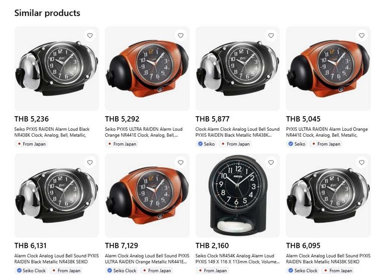Open Seiko PYXIS RAIDEN NR438K black product image
The image size is (377, 280).
56,69
